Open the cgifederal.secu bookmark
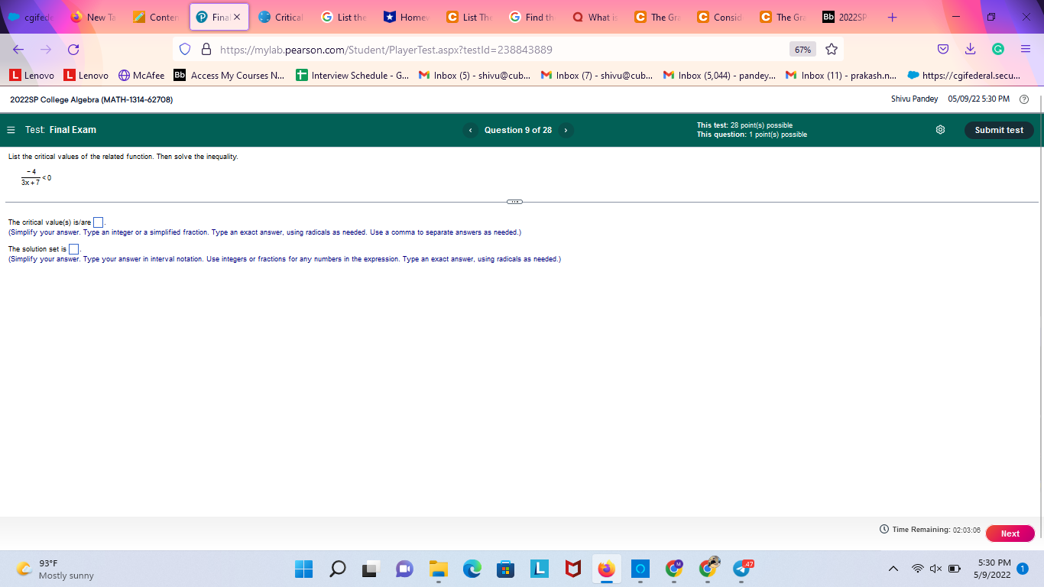The width and height of the screenshot is (1044, 587). click(x=965, y=76)
